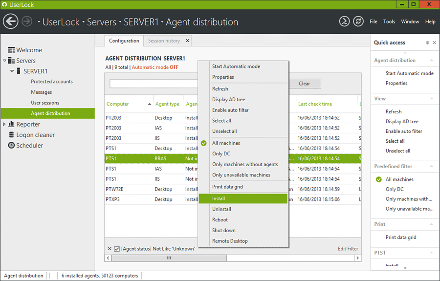
Task: Uncheck the Agent status filter checkbox
Action: (117, 249)
